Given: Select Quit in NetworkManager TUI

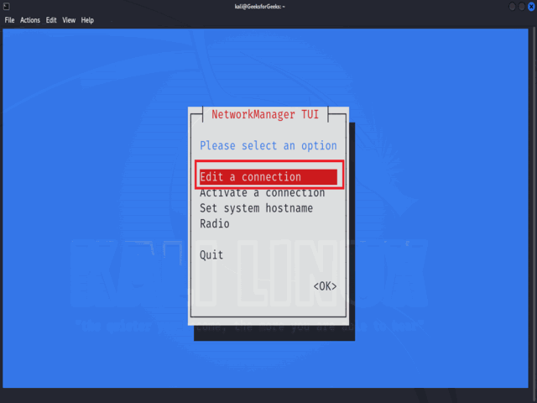Looking at the screenshot, I should point(211,255).
